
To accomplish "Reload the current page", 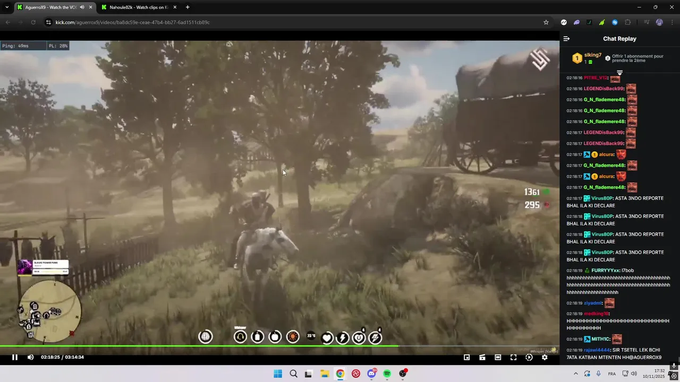I will point(33,22).
